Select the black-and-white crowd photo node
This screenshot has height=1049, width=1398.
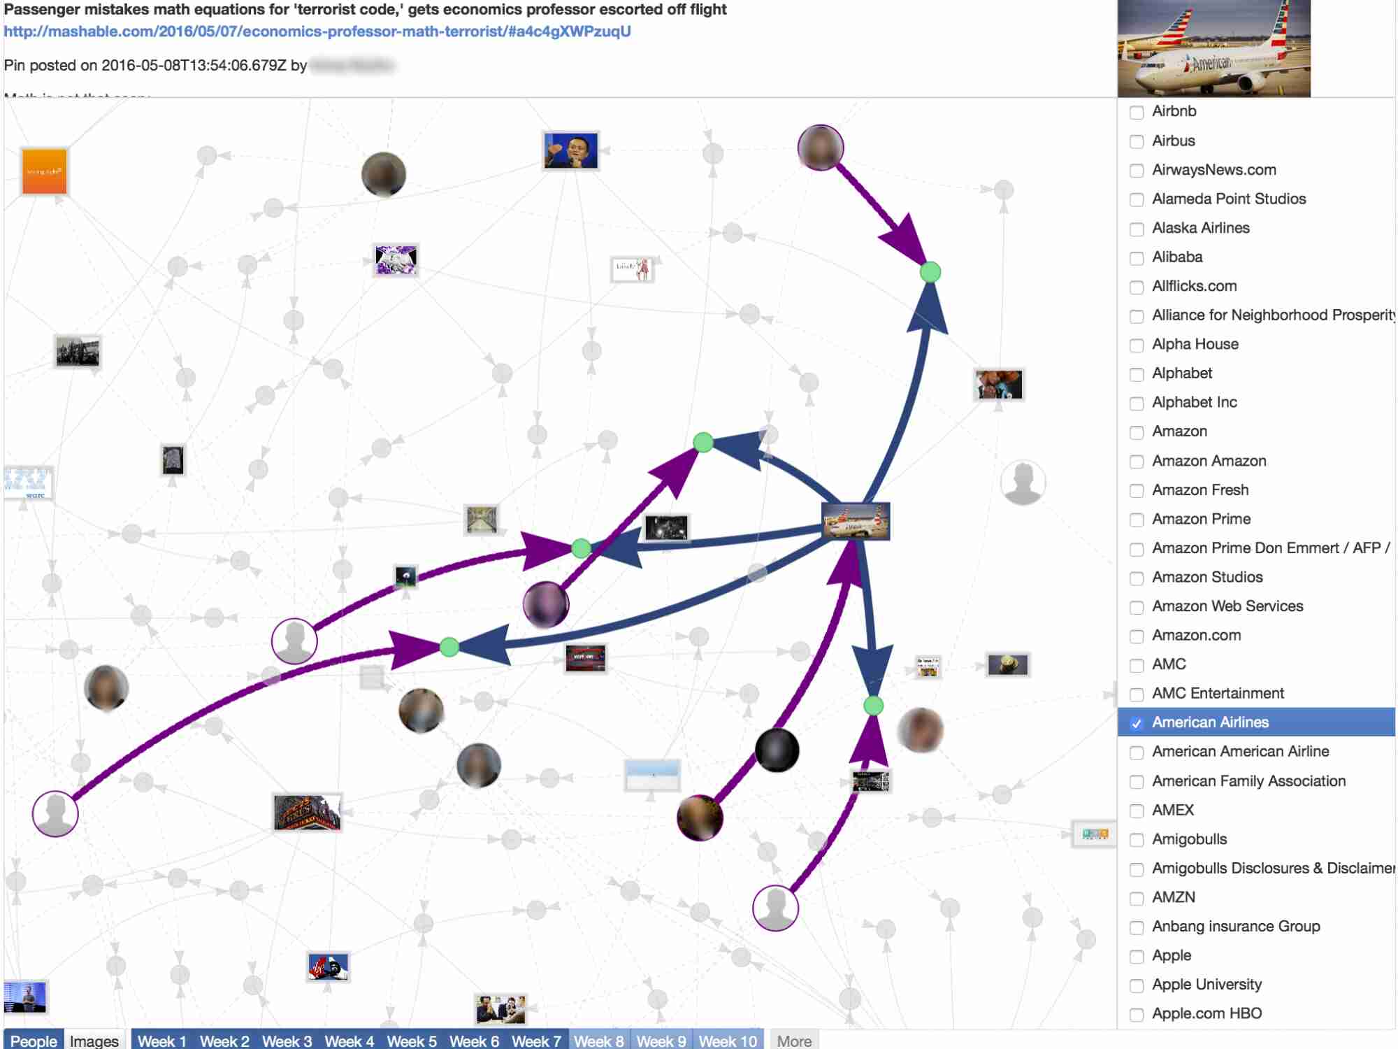coord(77,351)
